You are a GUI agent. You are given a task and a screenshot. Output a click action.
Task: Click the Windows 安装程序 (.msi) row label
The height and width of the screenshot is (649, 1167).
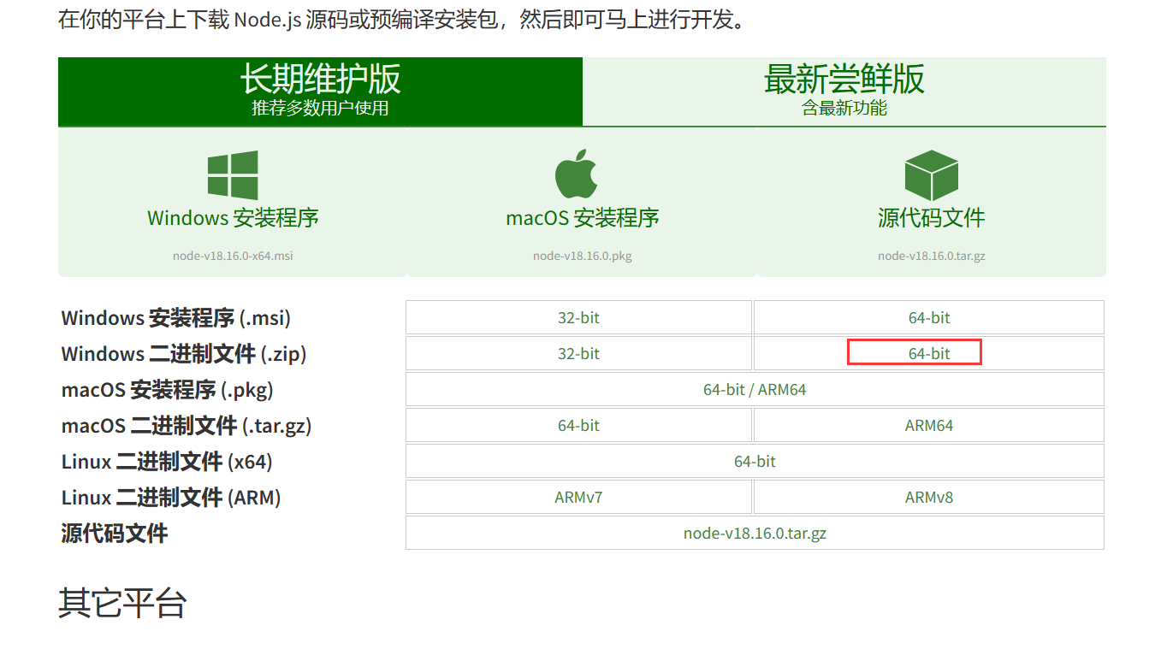[176, 318]
